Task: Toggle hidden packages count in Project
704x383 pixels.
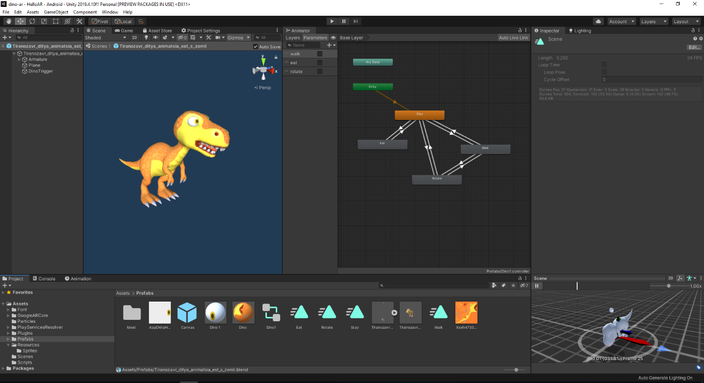Action: coord(524,285)
